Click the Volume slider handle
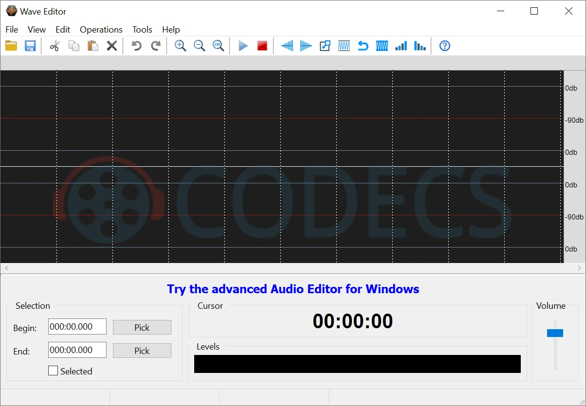Viewport: 586px width, 406px height. pos(555,333)
